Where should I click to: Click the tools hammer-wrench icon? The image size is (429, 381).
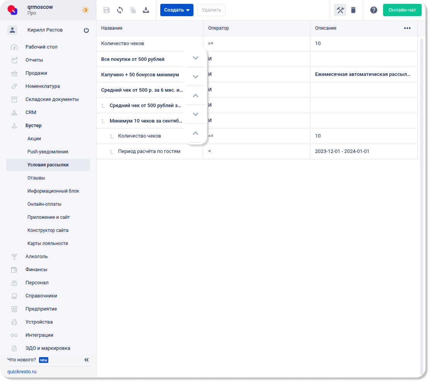[340, 10]
